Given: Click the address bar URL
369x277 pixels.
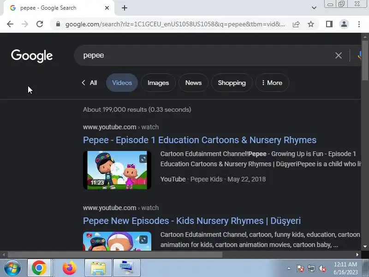Looking at the screenshot, I should [x=175, y=24].
